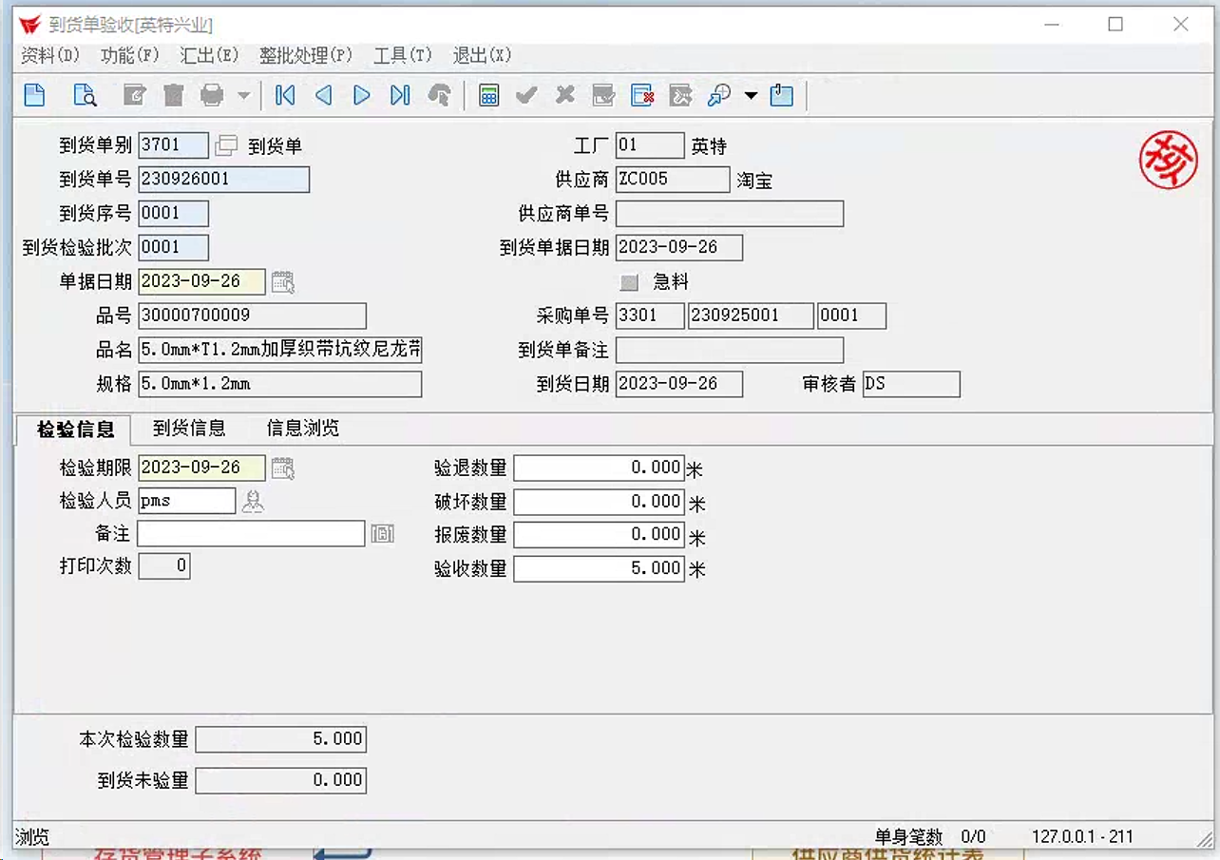
Task: Open the 整批处理(P) menu
Action: [x=306, y=55]
